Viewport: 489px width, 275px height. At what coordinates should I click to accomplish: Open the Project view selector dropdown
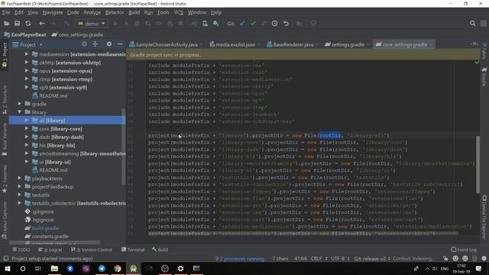28,44
